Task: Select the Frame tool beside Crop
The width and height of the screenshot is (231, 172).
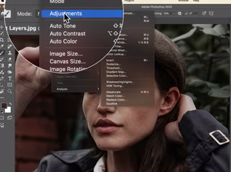Action: [9, 40]
